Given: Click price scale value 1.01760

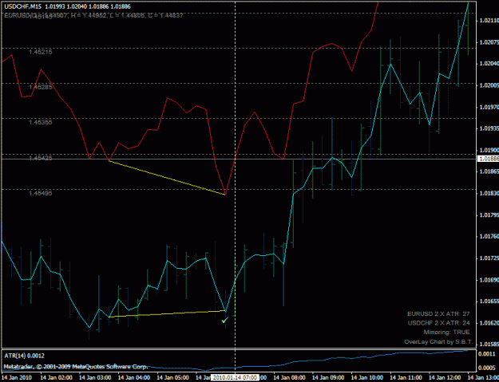Looking at the screenshot, I should point(489,236).
